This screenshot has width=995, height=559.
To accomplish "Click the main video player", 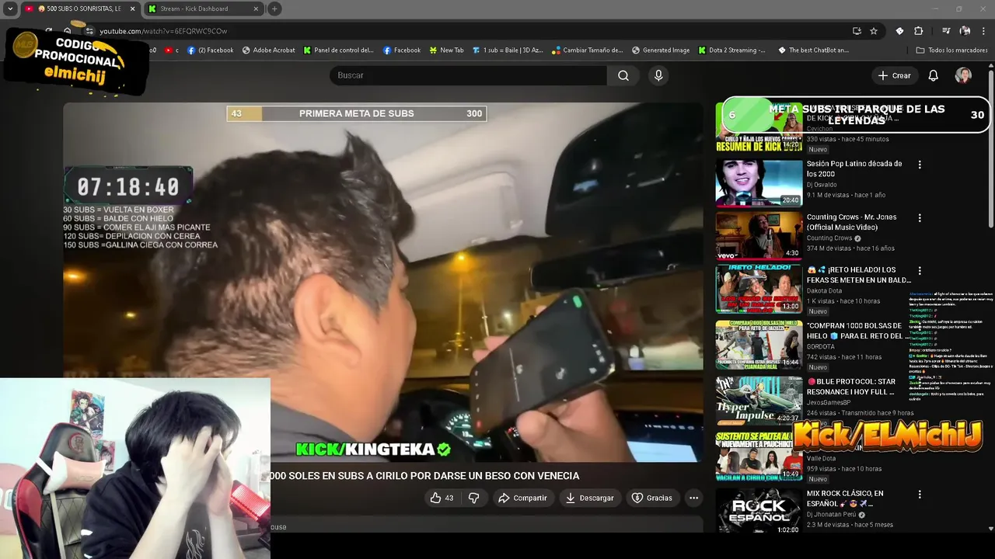I will 382,283.
